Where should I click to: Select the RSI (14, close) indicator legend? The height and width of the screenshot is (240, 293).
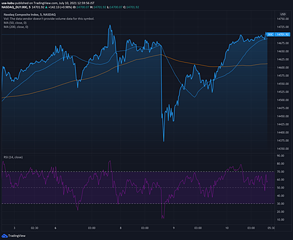click(x=13, y=157)
